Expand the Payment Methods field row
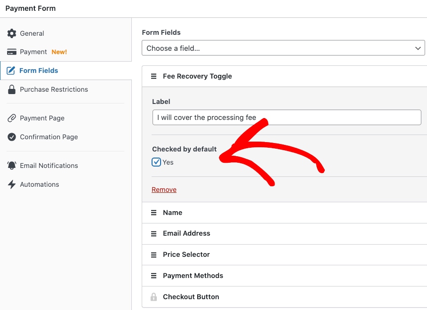 193,276
